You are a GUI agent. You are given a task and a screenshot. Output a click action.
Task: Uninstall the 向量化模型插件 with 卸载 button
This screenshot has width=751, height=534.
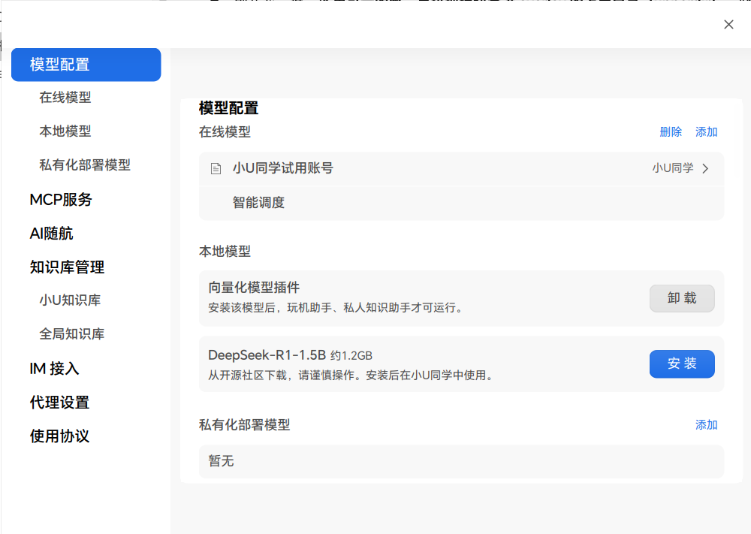[682, 298]
